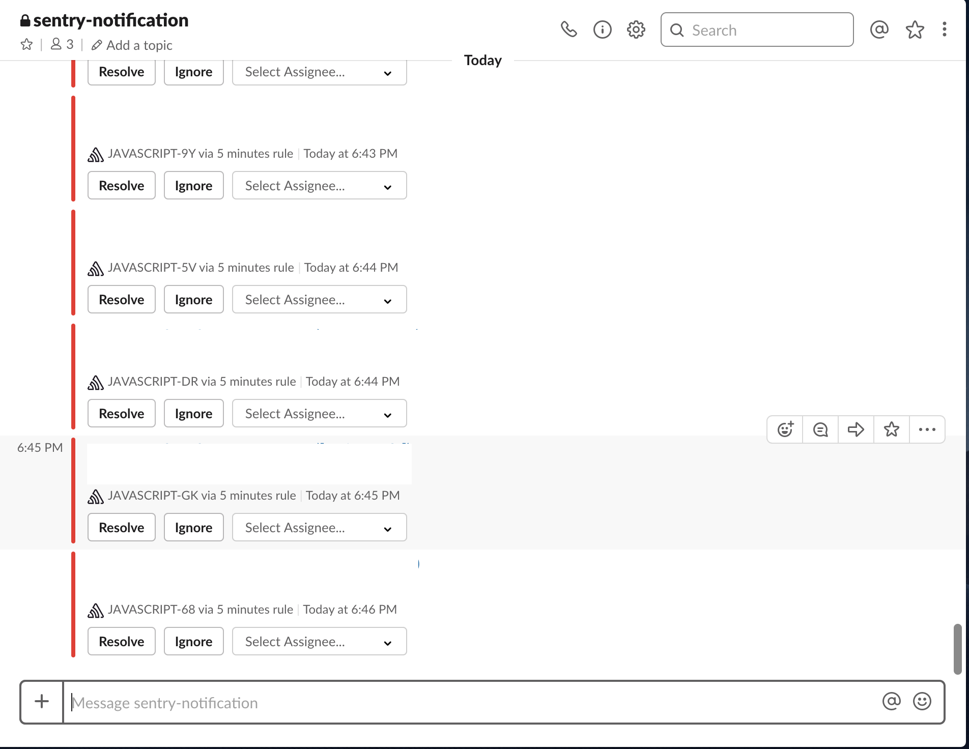The width and height of the screenshot is (969, 749).
Task: Show starred items from header star
Action: (x=915, y=30)
